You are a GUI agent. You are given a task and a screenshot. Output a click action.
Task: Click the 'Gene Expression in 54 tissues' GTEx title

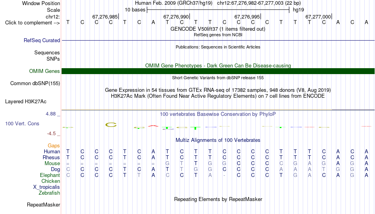(218, 90)
